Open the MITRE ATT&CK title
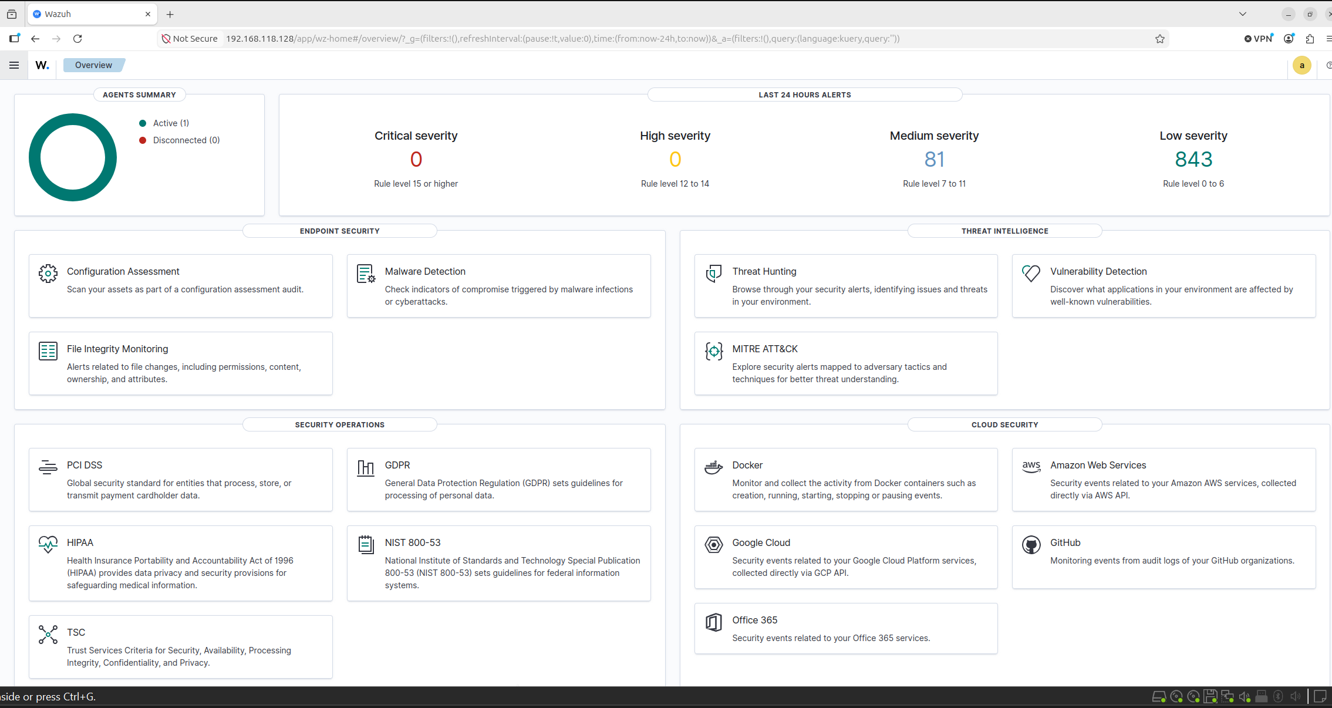This screenshot has height=708, width=1332. tap(765, 349)
